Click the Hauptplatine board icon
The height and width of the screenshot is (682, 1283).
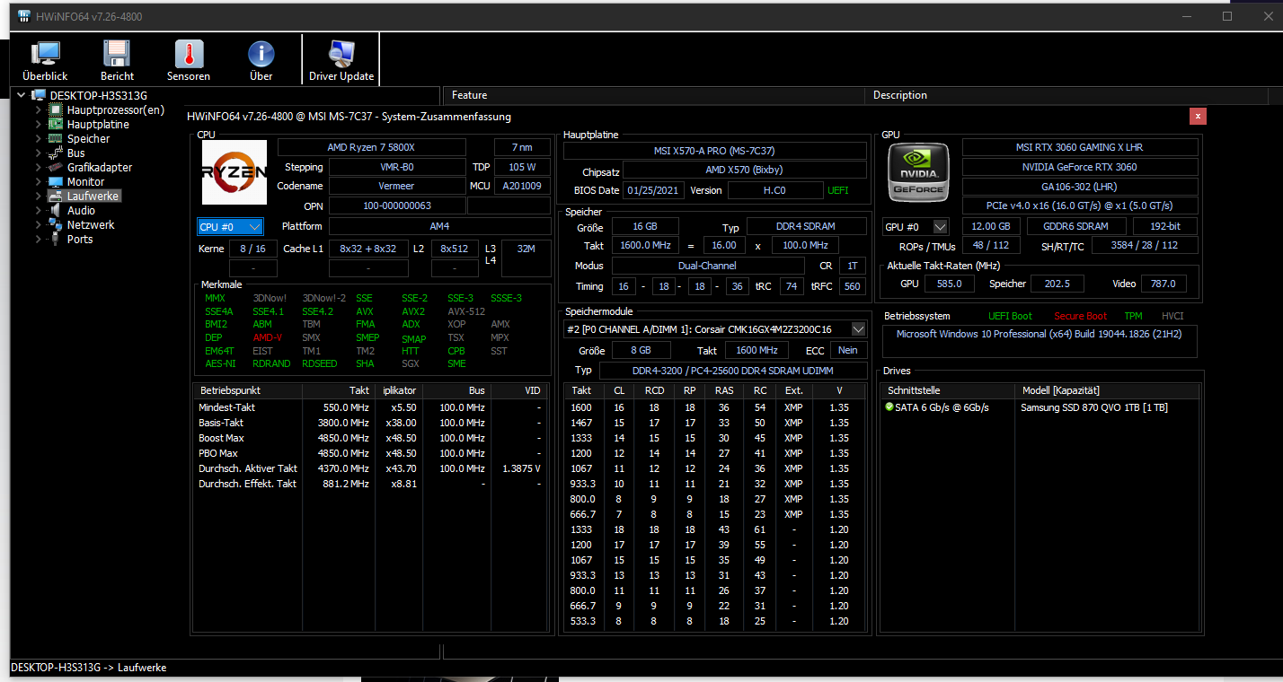point(56,124)
